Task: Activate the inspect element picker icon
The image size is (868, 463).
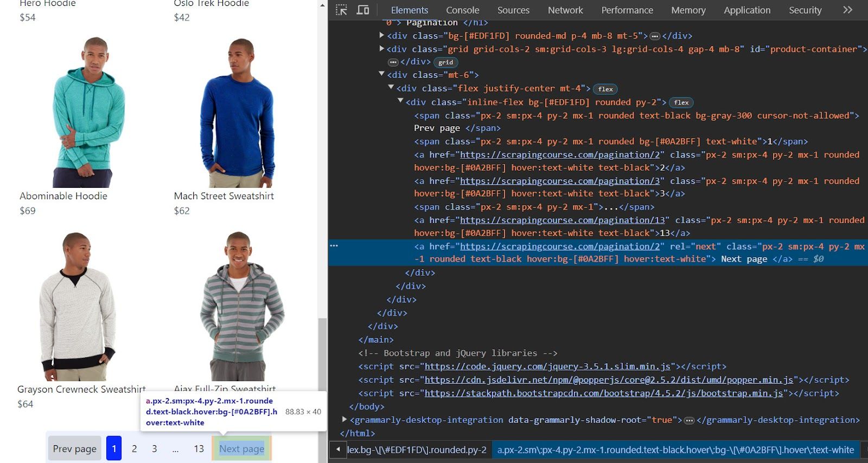Action: tap(341, 10)
